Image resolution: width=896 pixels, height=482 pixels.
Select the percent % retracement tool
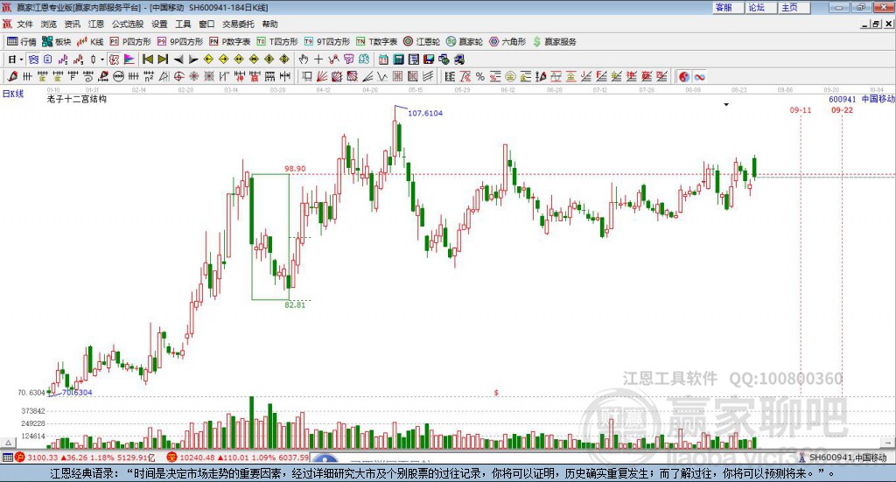[480, 76]
